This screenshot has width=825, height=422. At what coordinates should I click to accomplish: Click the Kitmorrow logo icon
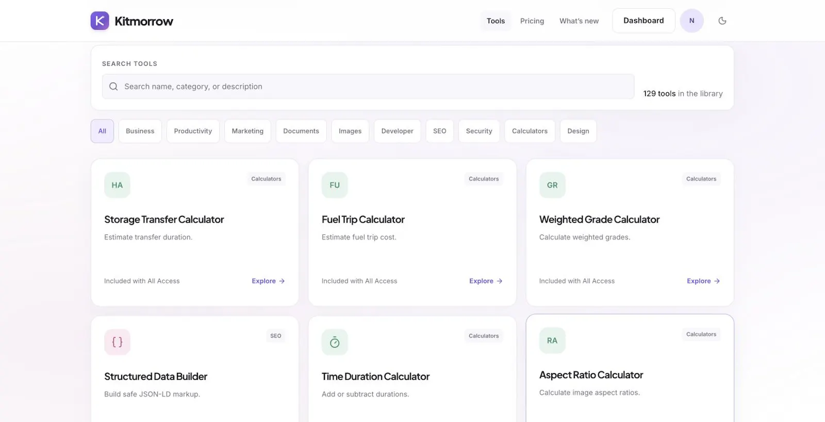pyautogui.click(x=100, y=21)
